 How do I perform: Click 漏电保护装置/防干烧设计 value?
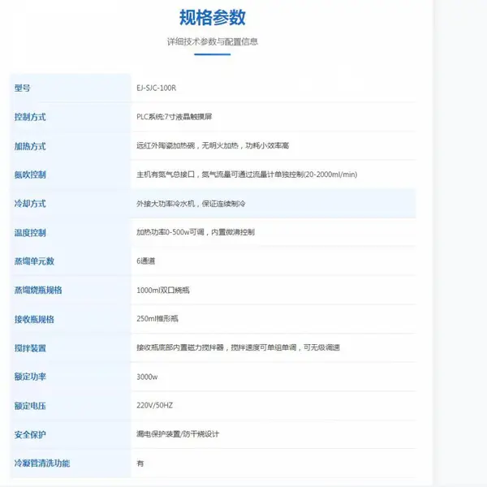[x=178, y=434]
